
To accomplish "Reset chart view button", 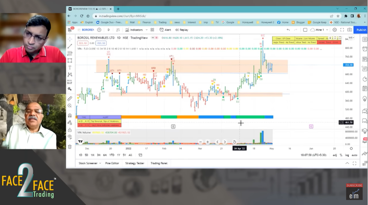I will (234, 142).
